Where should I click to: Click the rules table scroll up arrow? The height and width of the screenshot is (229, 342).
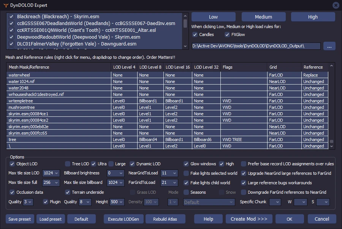pos(331,66)
